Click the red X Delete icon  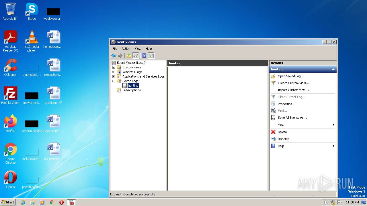pyautogui.click(x=273, y=132)
